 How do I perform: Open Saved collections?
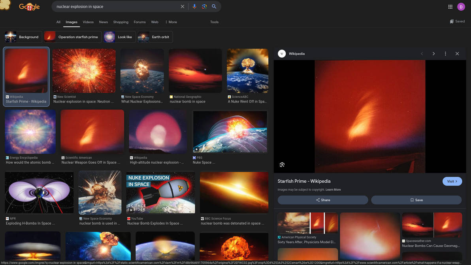point(457,21)
